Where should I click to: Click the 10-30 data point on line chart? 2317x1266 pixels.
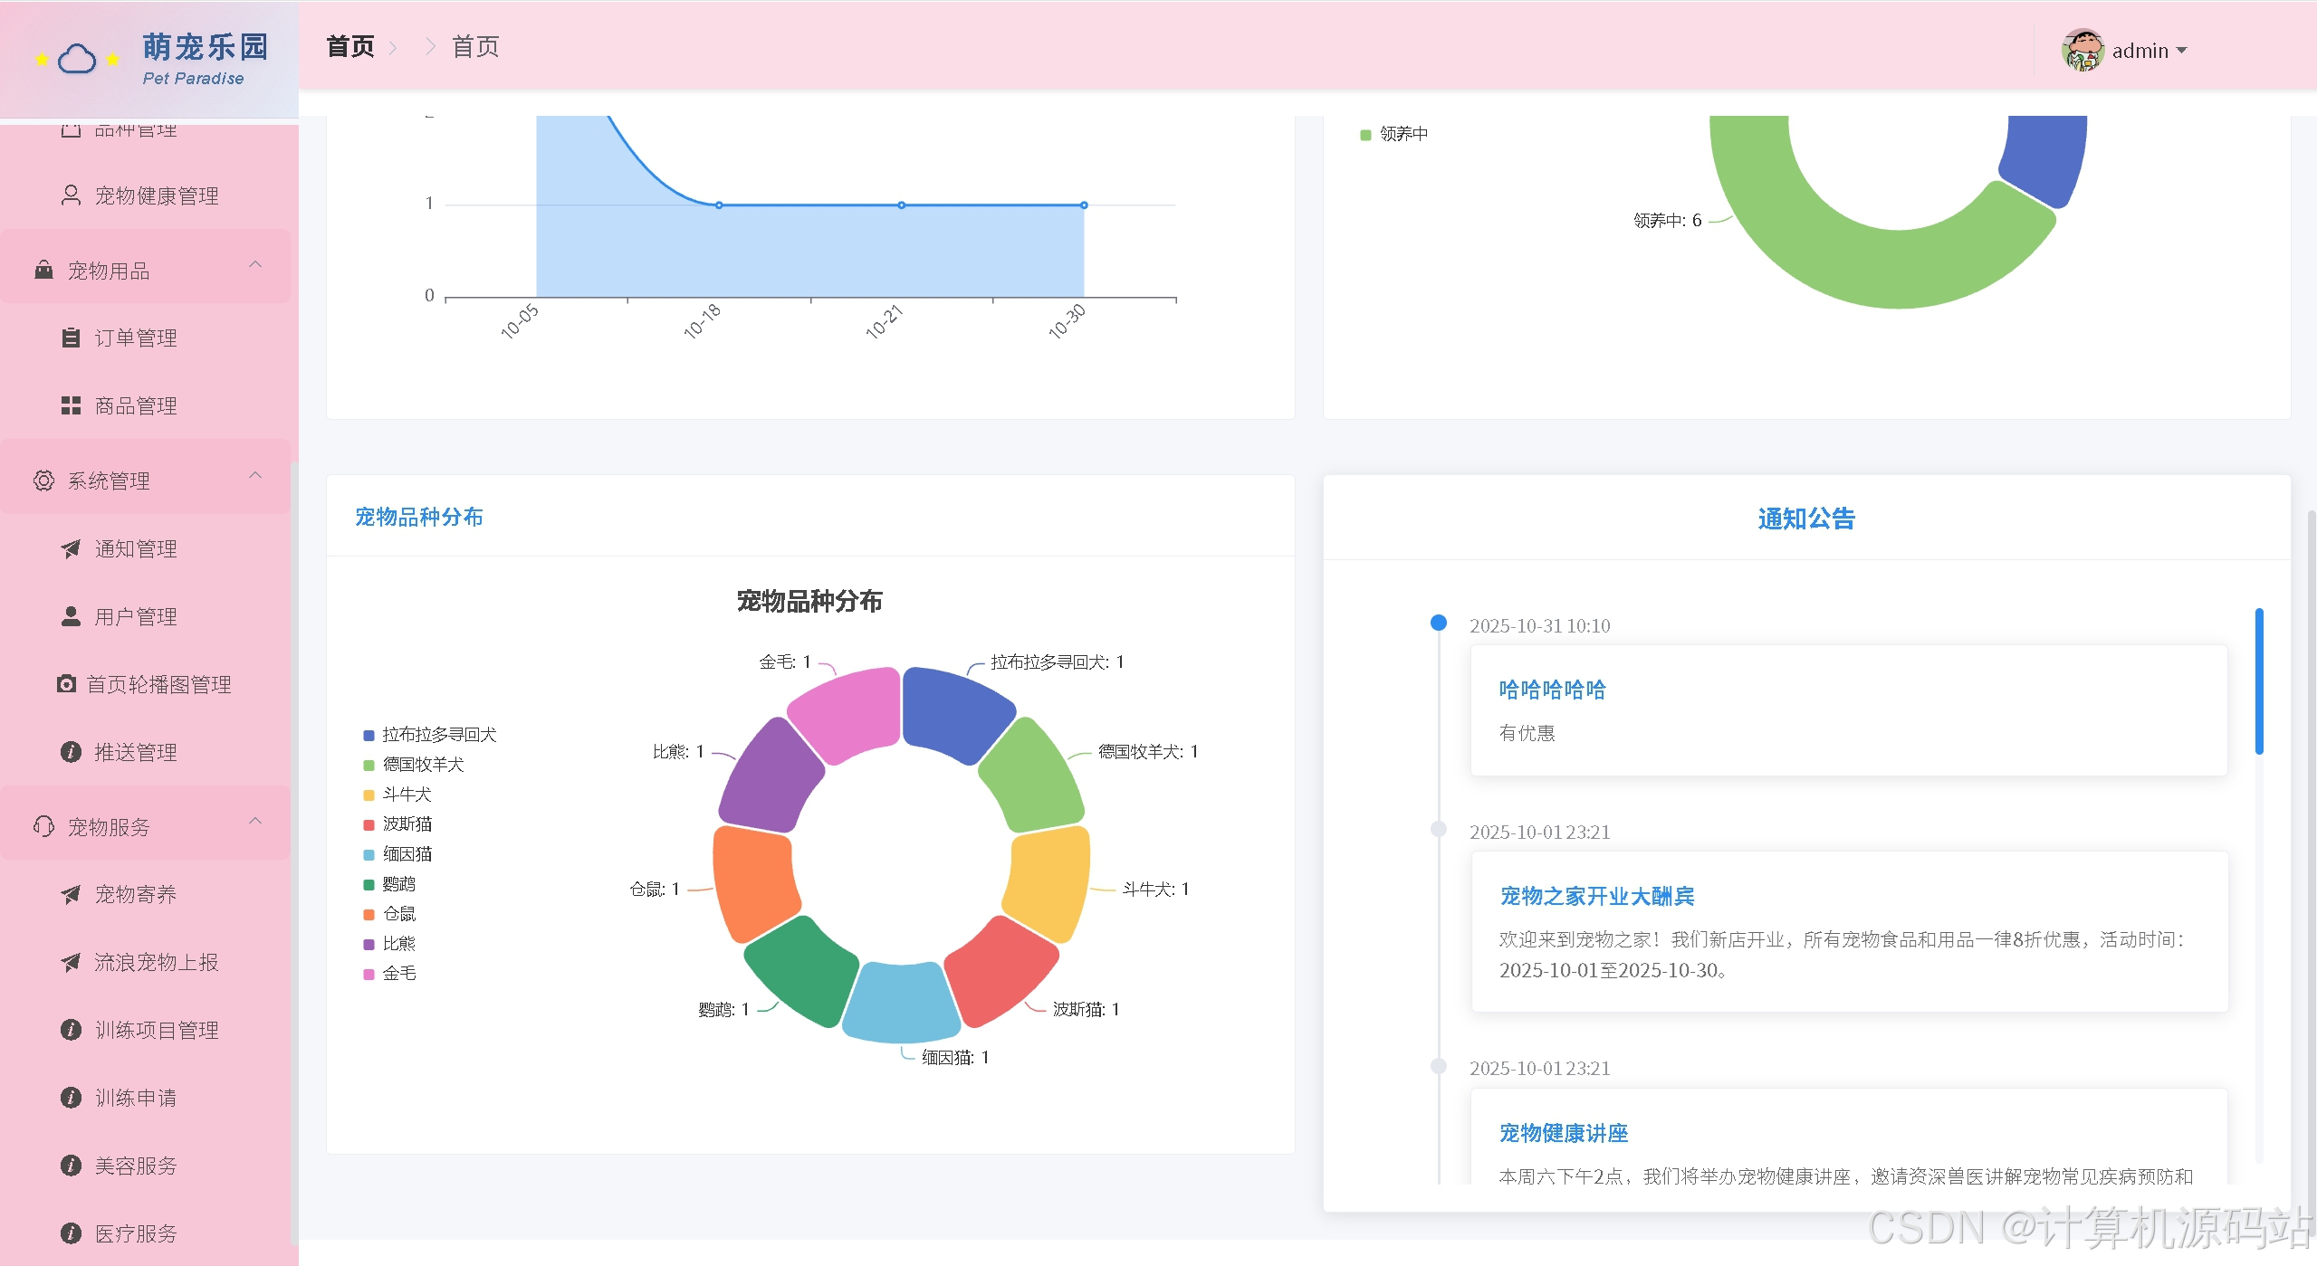coord(1084,205)
